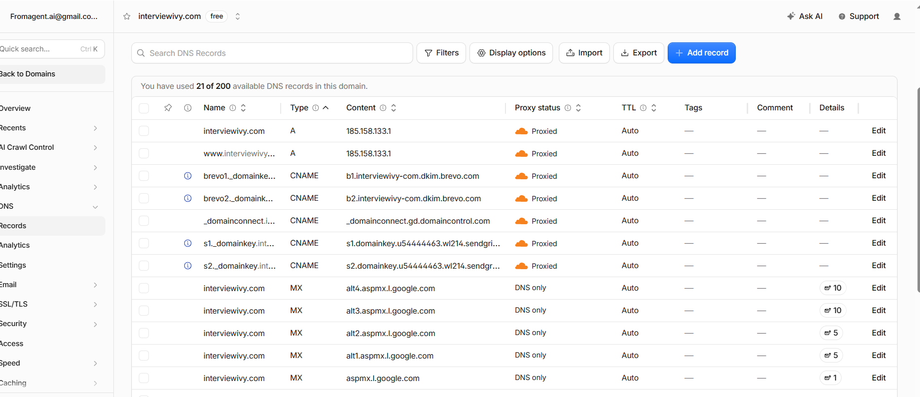Focus the Search DNS Records field
This screenshot has height=397, width=920.
(272, 53)
